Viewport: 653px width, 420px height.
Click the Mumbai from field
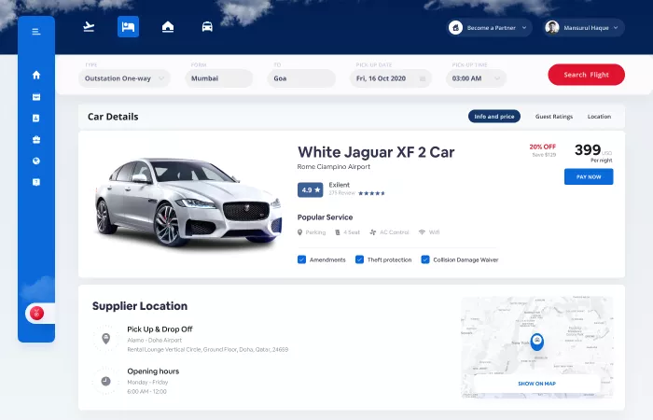click(x=219, y=78)
